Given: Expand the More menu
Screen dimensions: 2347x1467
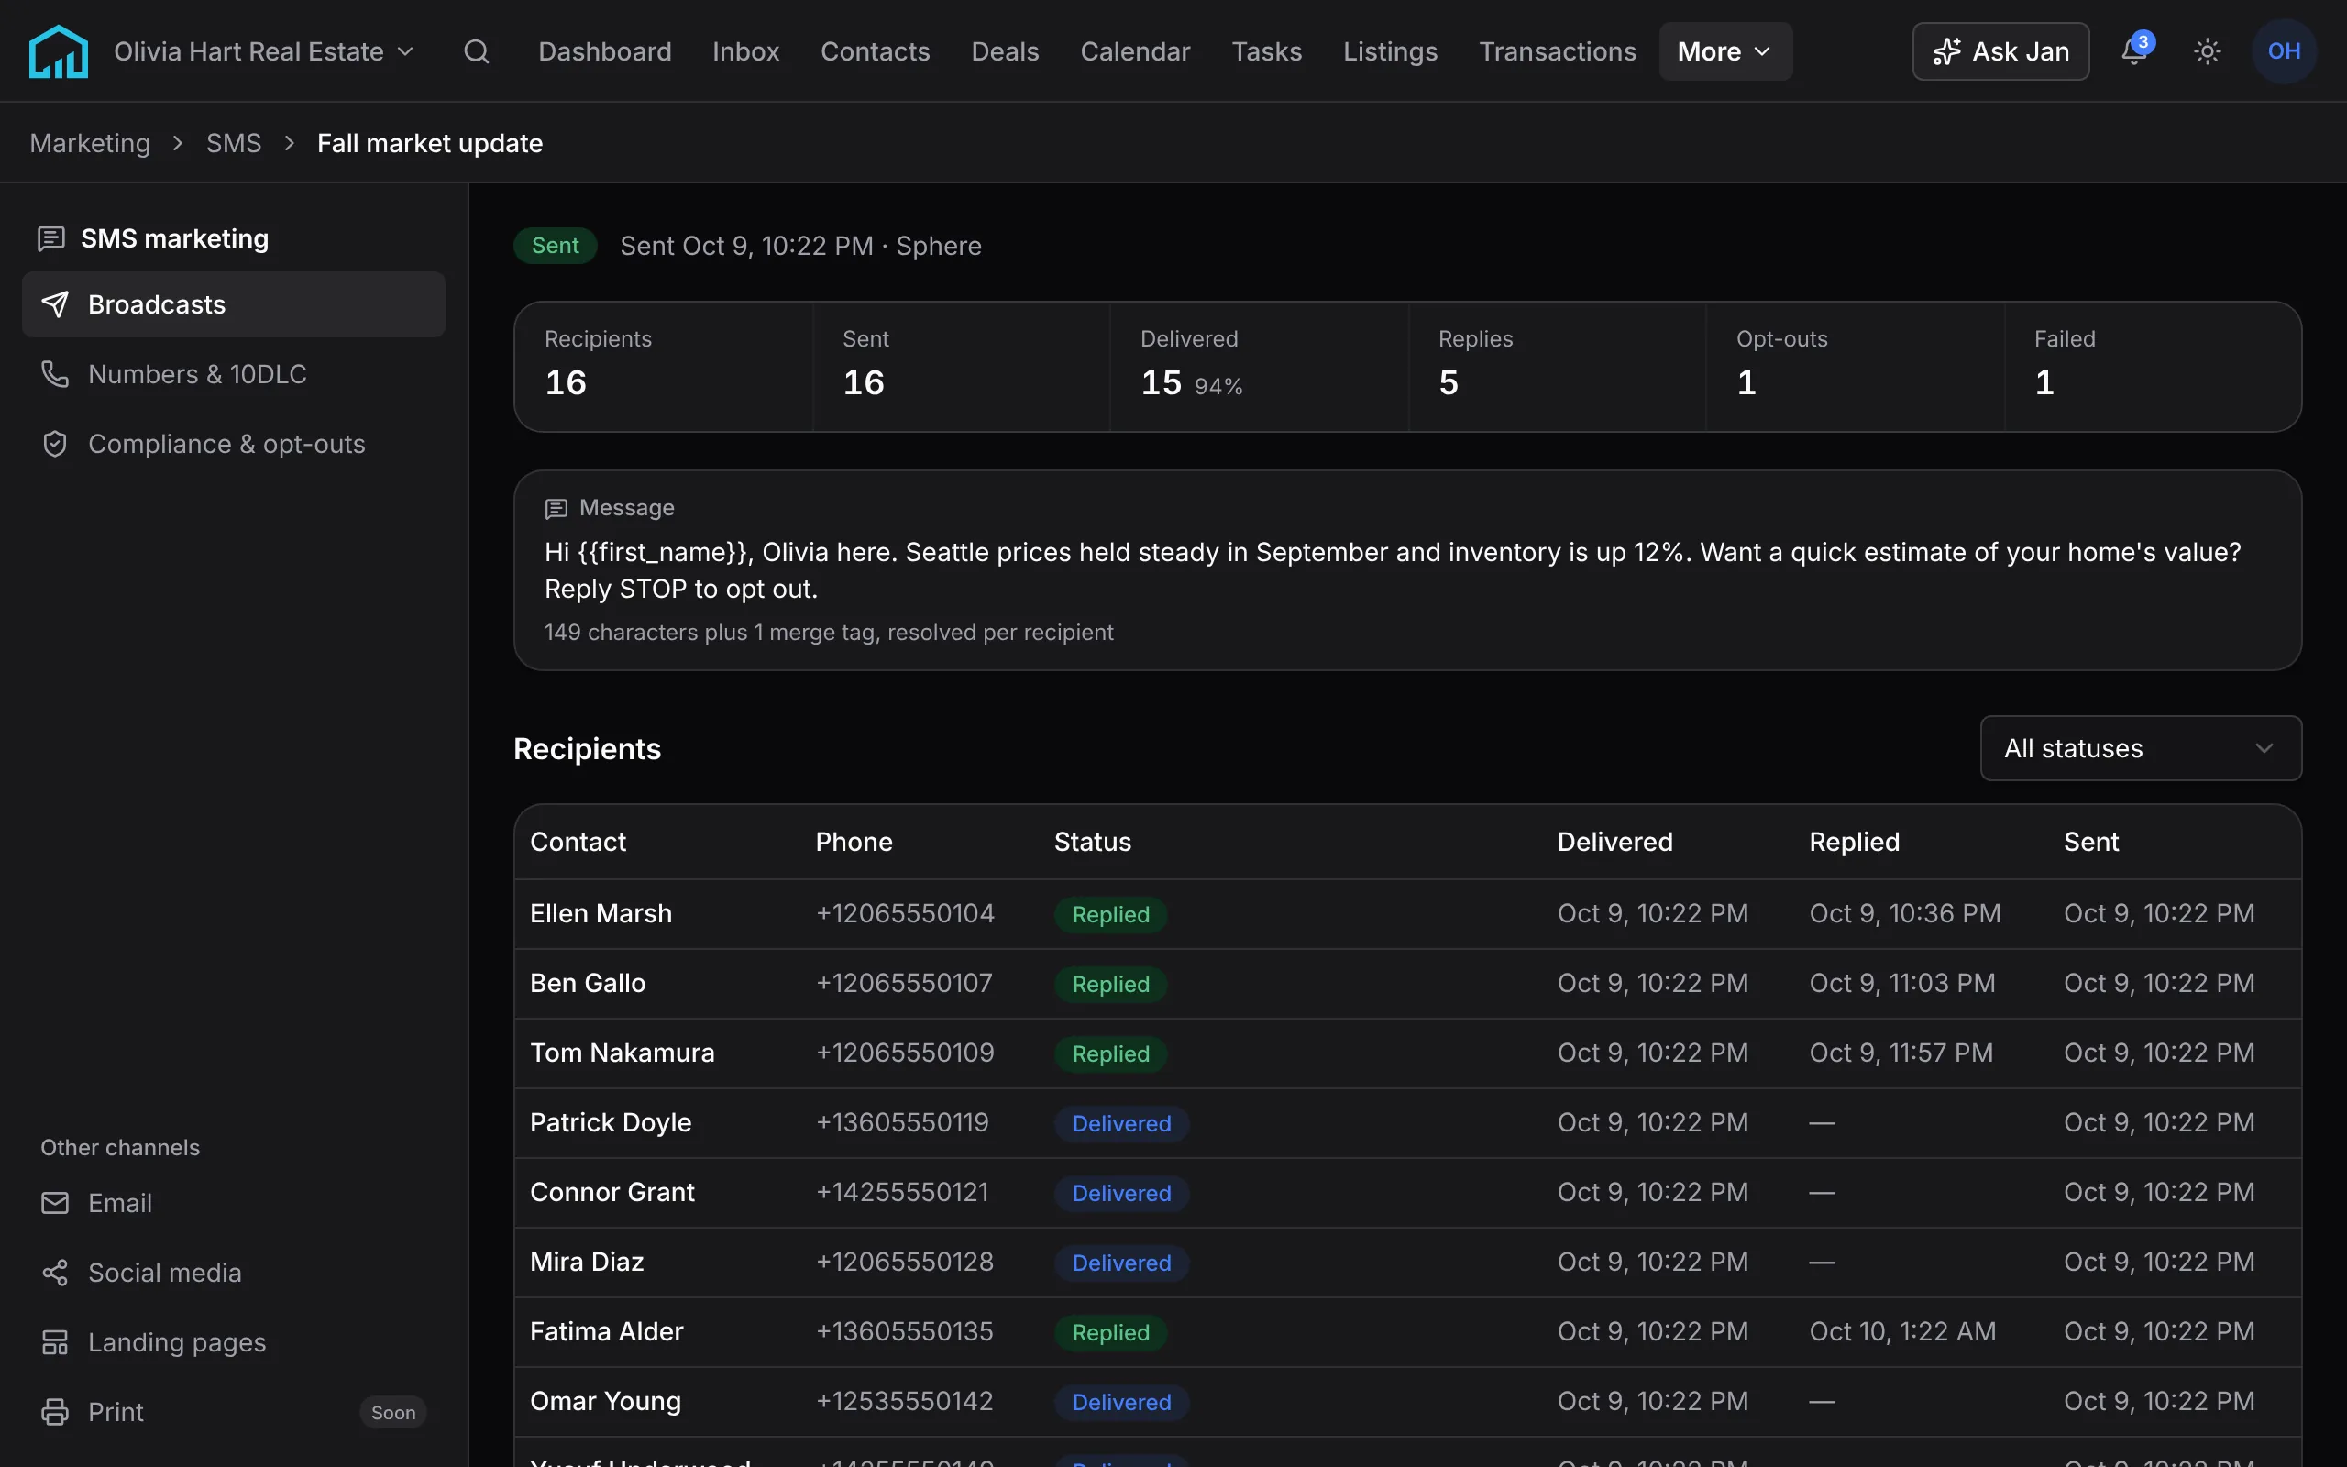Looking at the screenshot, I should 1725,51.
